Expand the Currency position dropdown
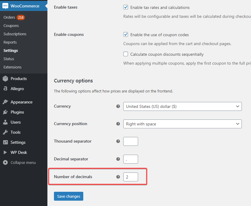This screenshot has height=206, width=251. click(182, 124)
